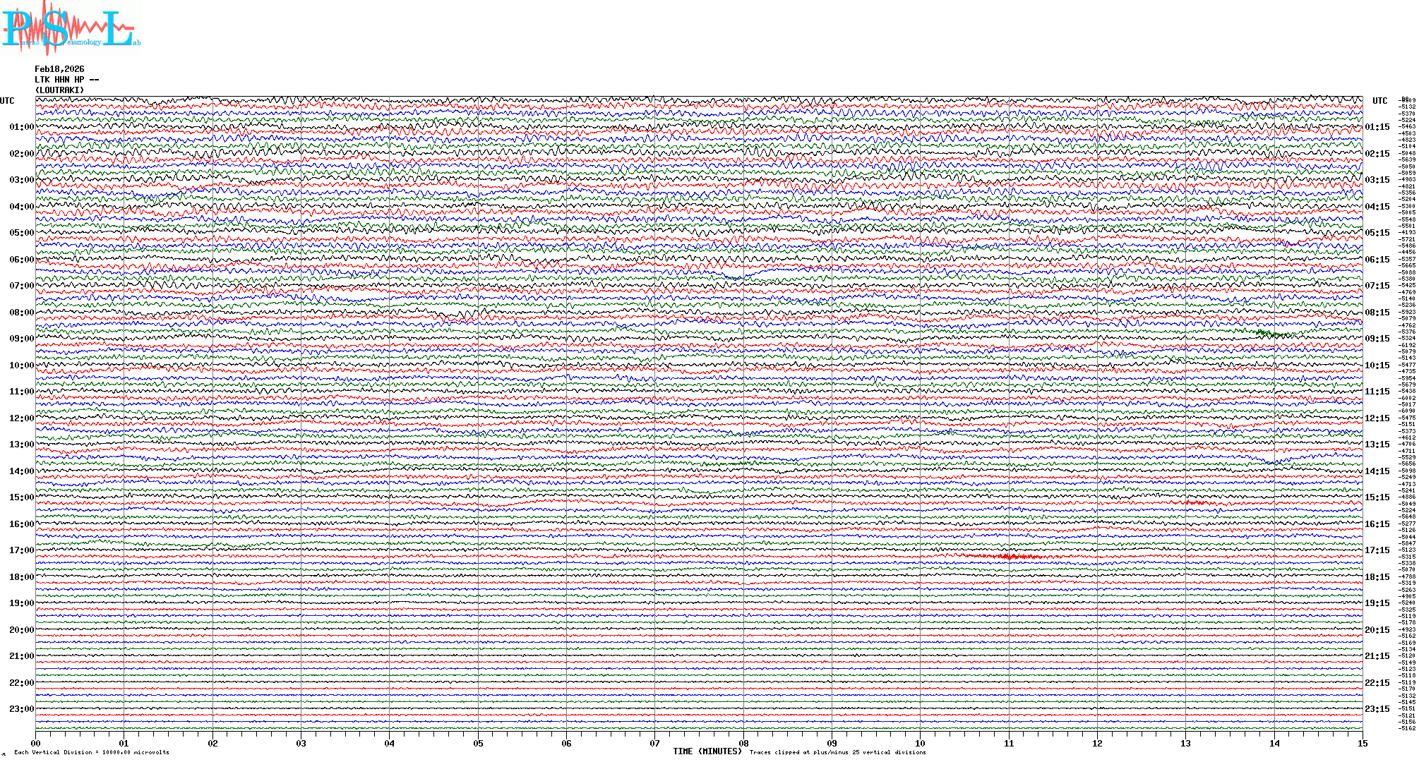Click minute 15 on bottom time axis
The image size is (1419, 762).
[1362, 744]
